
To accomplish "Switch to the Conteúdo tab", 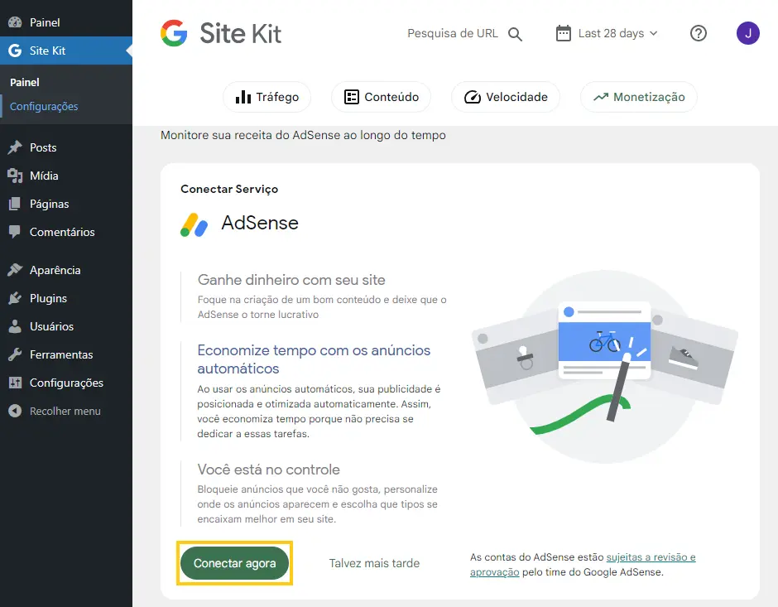I will [381, 97].
